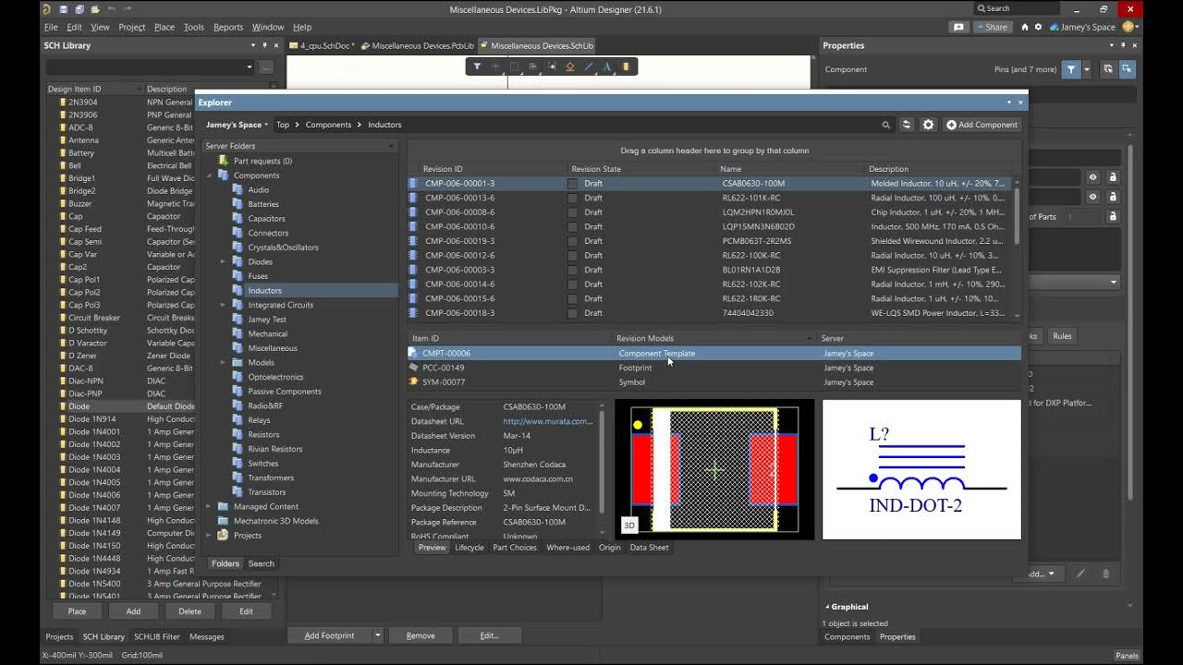Click the refresh icon in Explorer toolbar
This screenshot has height=665, width=1183.
coord(907,125)
